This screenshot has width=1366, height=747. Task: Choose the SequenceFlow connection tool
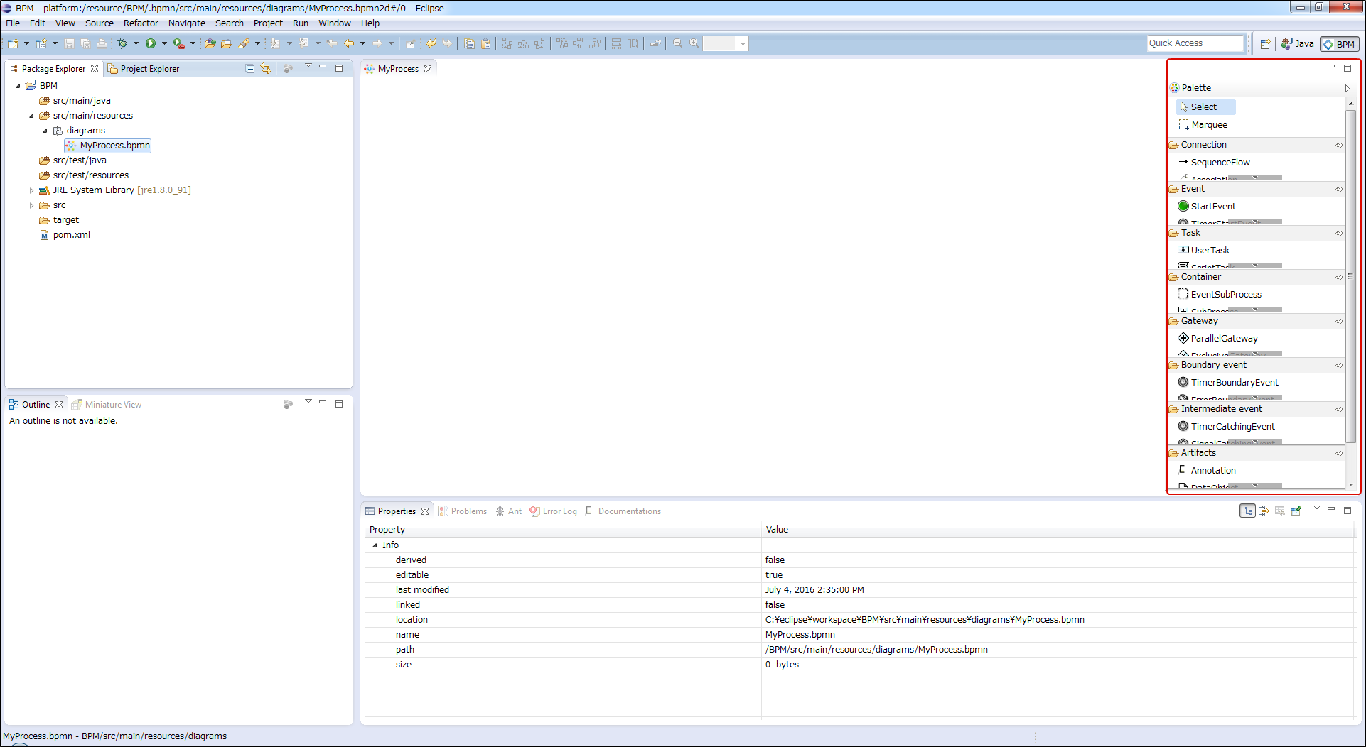coord(1214,163)
